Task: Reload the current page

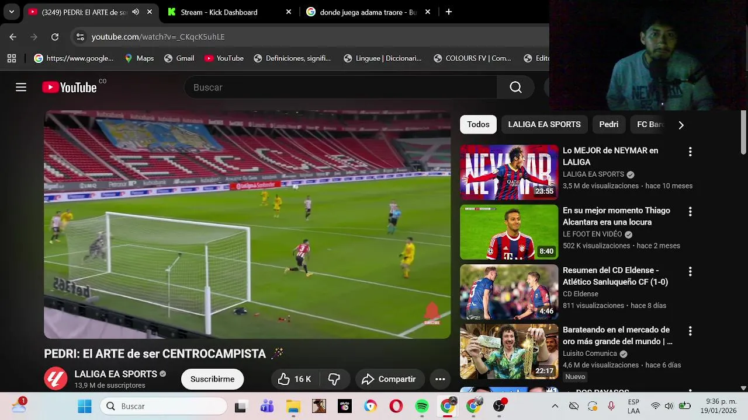Action: [55, 37]
